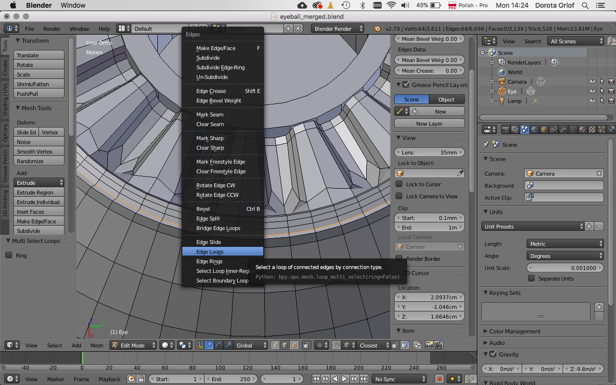Enable the Ring checkbox in Multi Select Loops
Screen dimensions: 616x385
(x=9, y=256)
